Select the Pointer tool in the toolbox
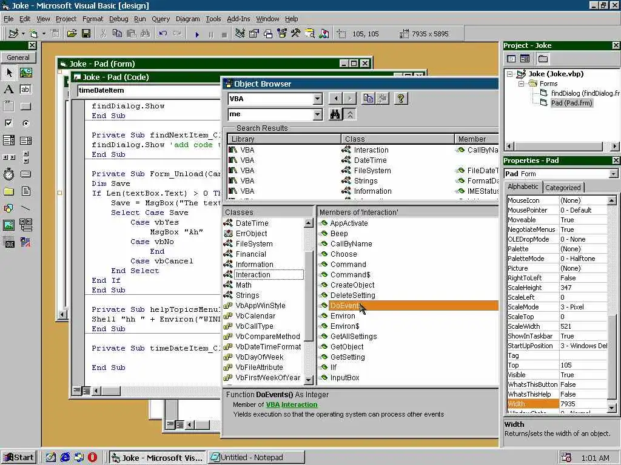This screenshot has height=465, width=621. pos(9,73)
